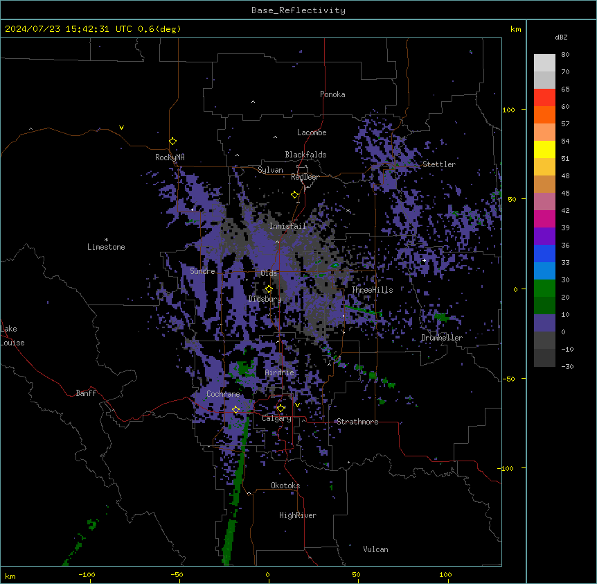Image resolution: width=597 pixels, height=584 pixels.
Task: Select the yellow diamond marker above Calgary label
Action: point(280,409)
